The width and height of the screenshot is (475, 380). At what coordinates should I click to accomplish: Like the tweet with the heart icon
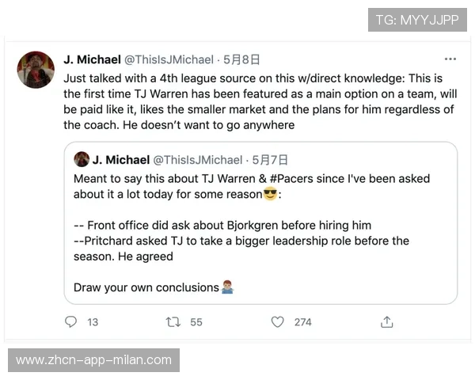277,322
